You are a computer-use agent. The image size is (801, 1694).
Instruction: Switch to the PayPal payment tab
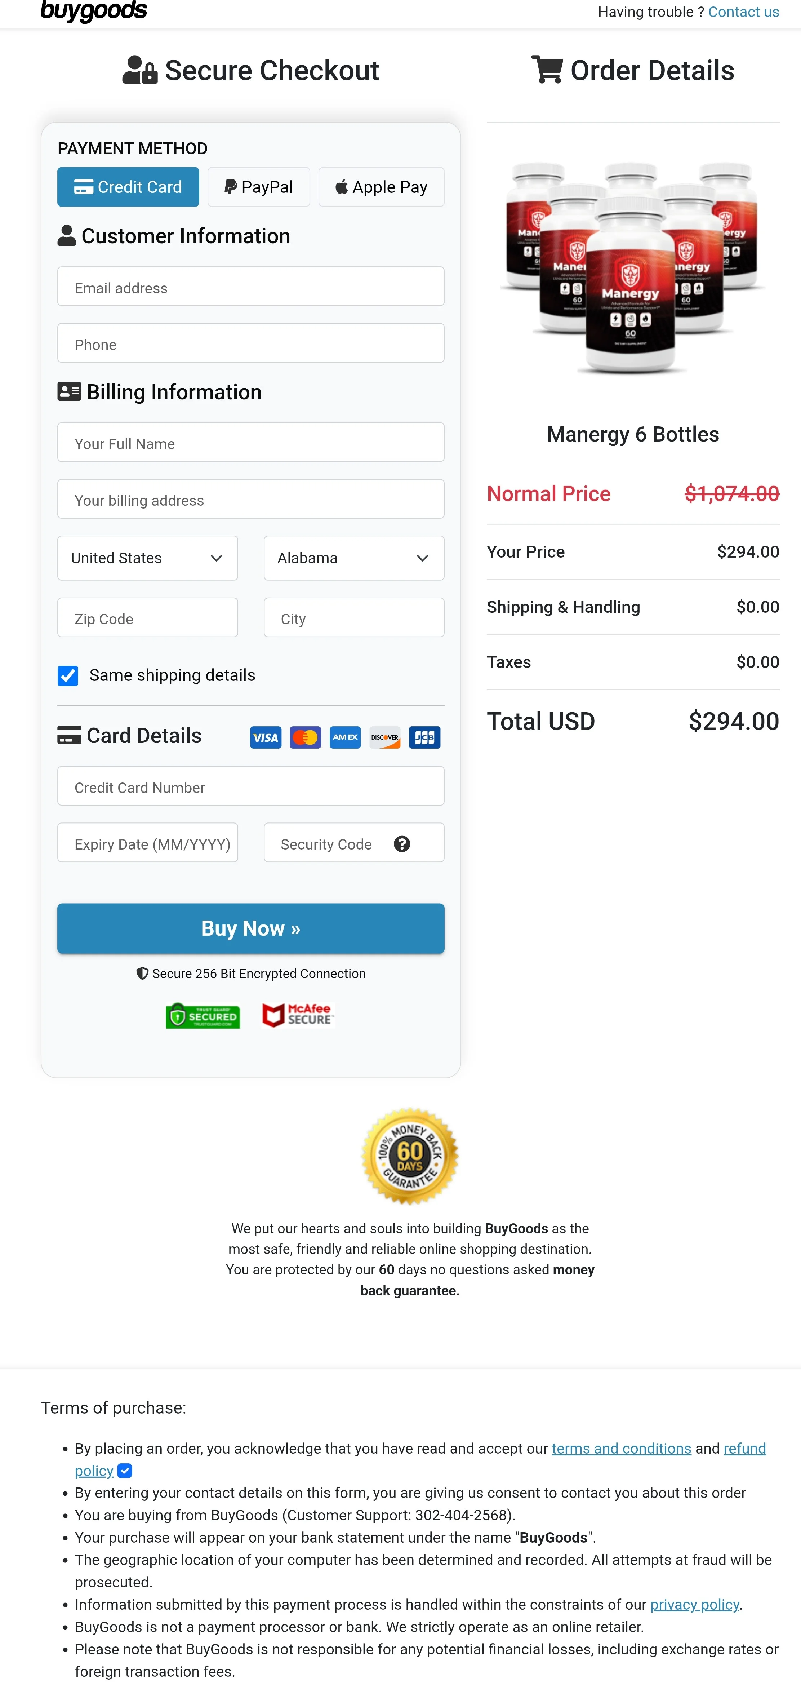point(258,187)
